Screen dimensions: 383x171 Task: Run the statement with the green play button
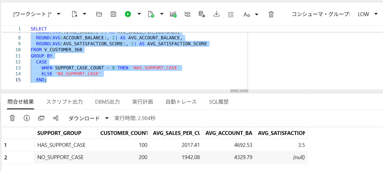[x=128, y=14]
